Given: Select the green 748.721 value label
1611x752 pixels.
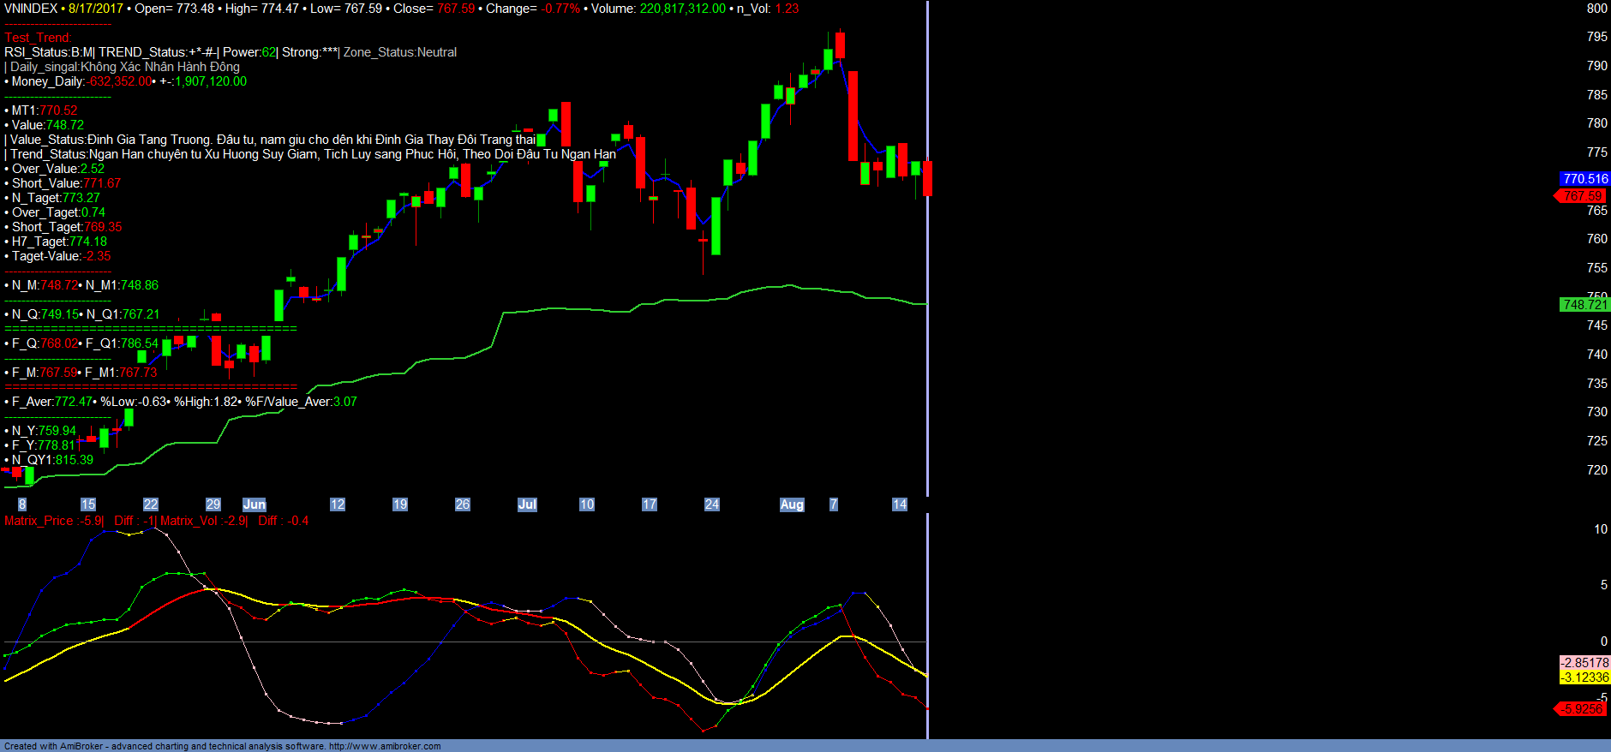Looking at the screenshot, I should pyautogui.click(x=1584, y=305).
